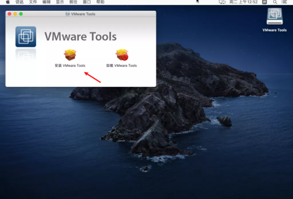Viewport: 293px width, 199px height.
Task: Minimize the VMware Tools window
Action: (x=15, y=14)
